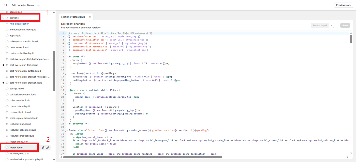This screenshot has width=356, height=162.
Task: Open announcement-bar.liquid file
Action: click(23, 30)
